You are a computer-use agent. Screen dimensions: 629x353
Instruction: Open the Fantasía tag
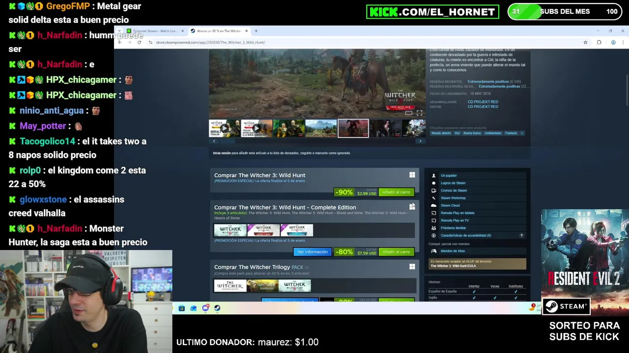click(x=511, y=133)
